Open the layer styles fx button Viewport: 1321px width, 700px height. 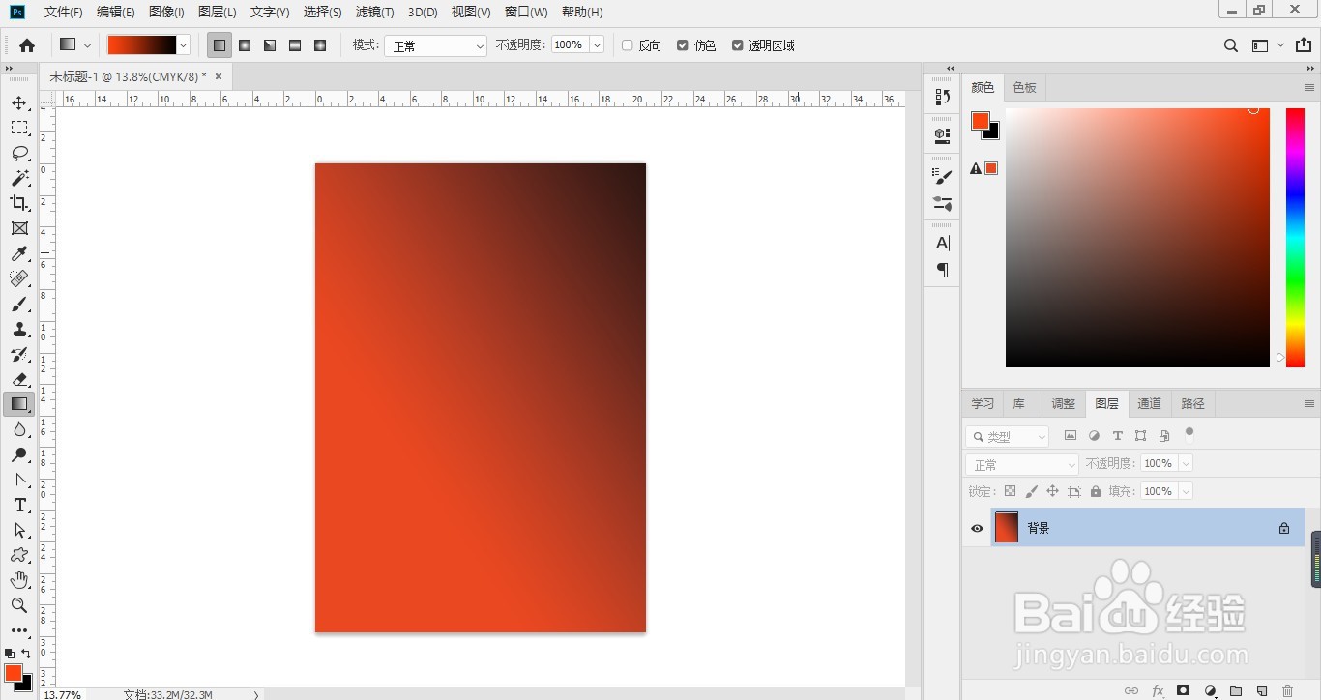[1158, 691]
